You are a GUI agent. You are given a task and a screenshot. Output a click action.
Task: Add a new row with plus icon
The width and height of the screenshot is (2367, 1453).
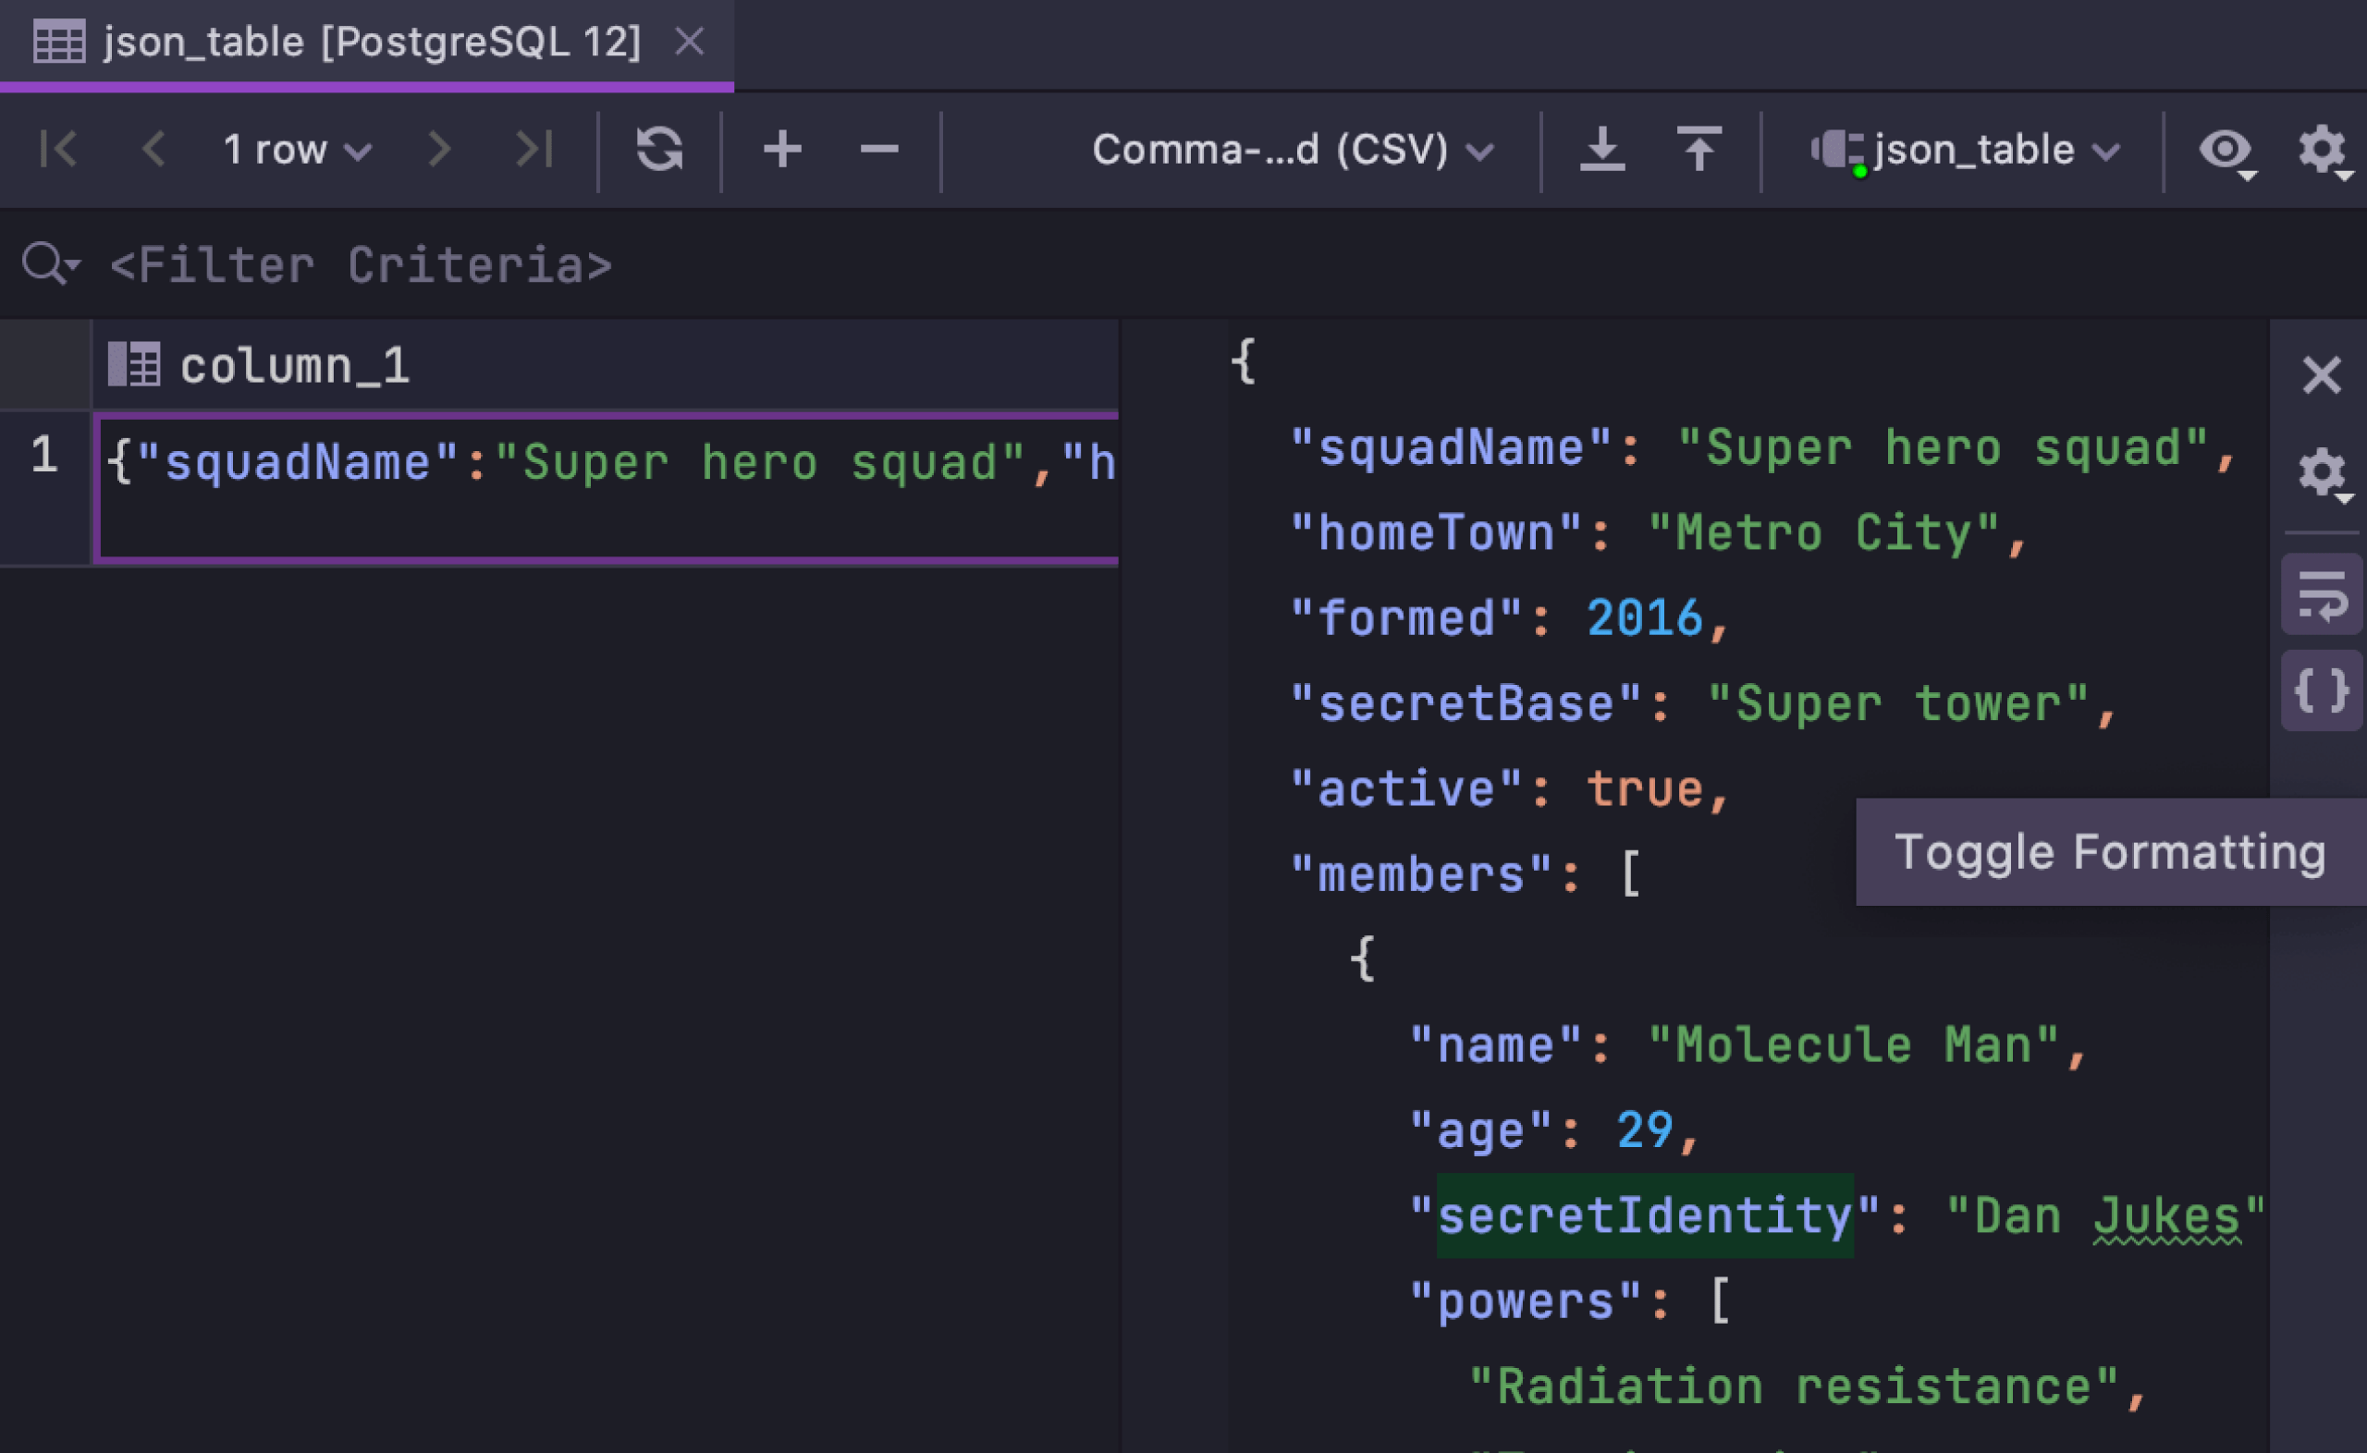click(x=782, y=149)
